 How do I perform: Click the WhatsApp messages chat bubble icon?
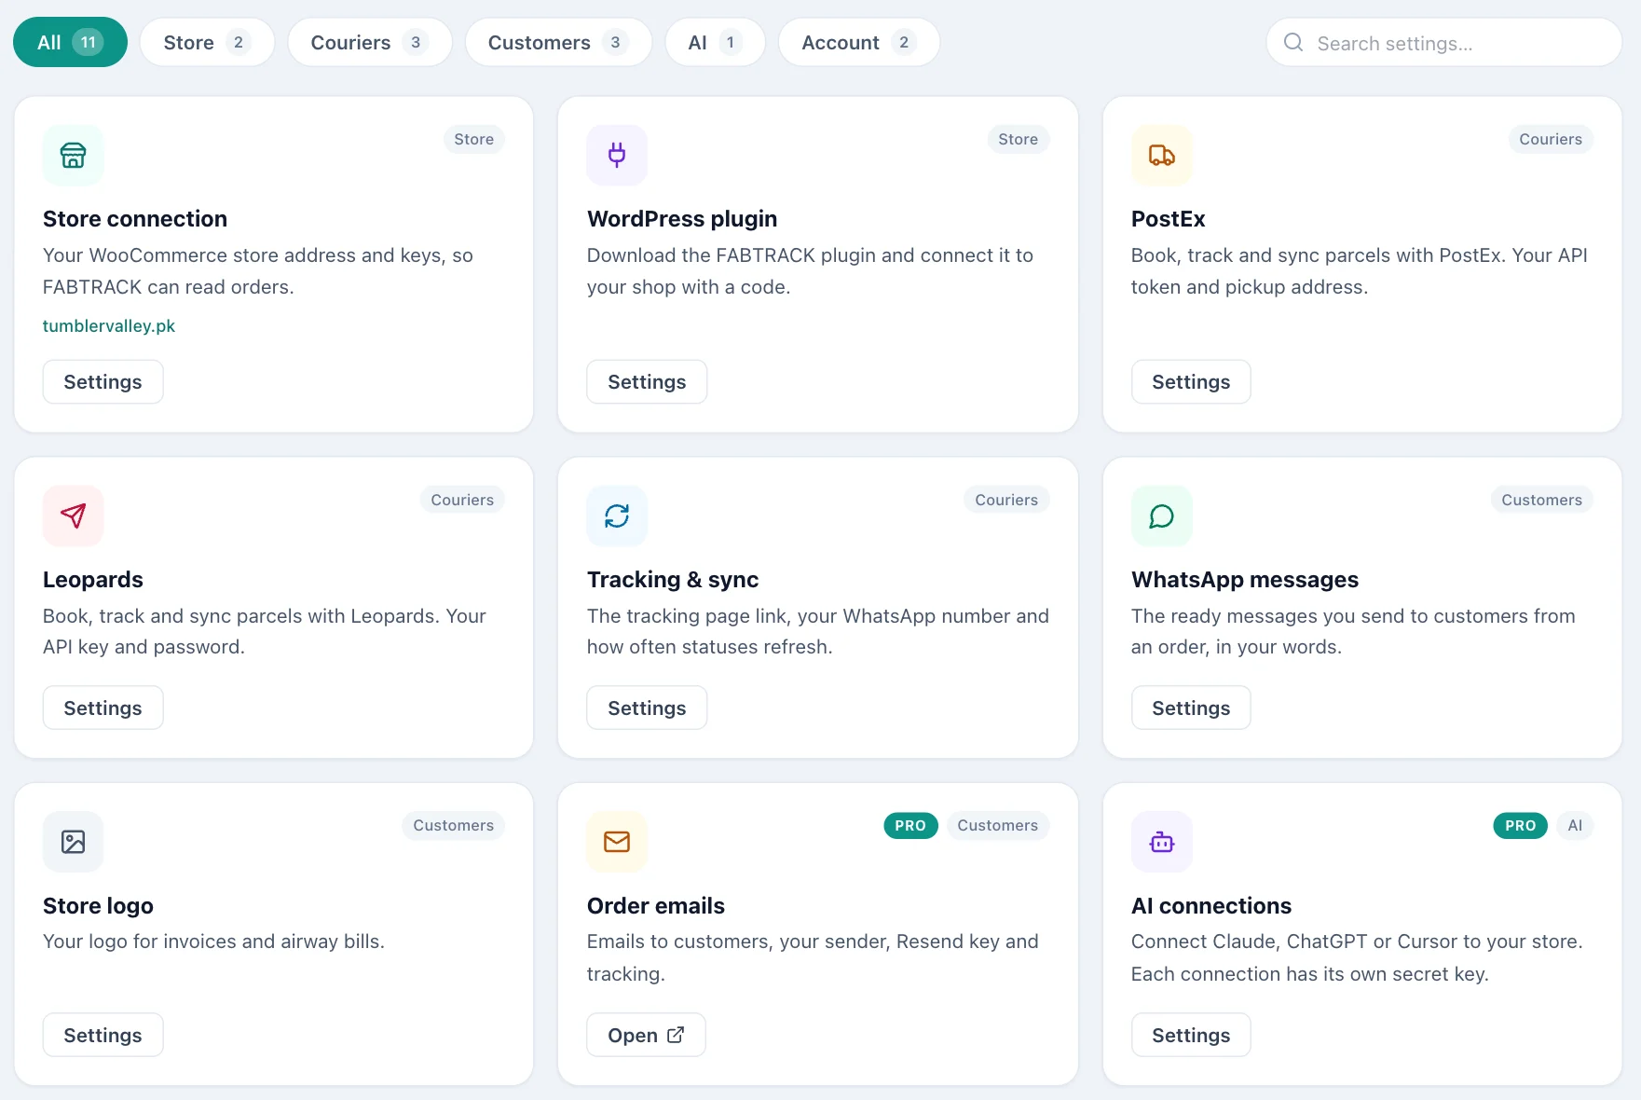[x=1161, y=516]
